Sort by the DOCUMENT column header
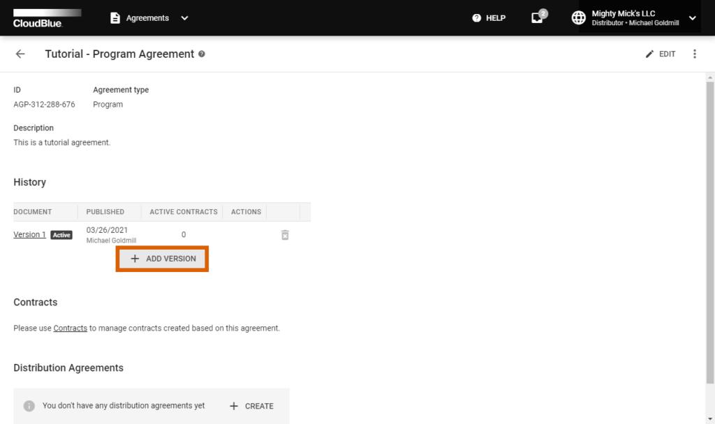Image resolution: width=715 pixels, height=424 pixels. click(x=33, y=211)
